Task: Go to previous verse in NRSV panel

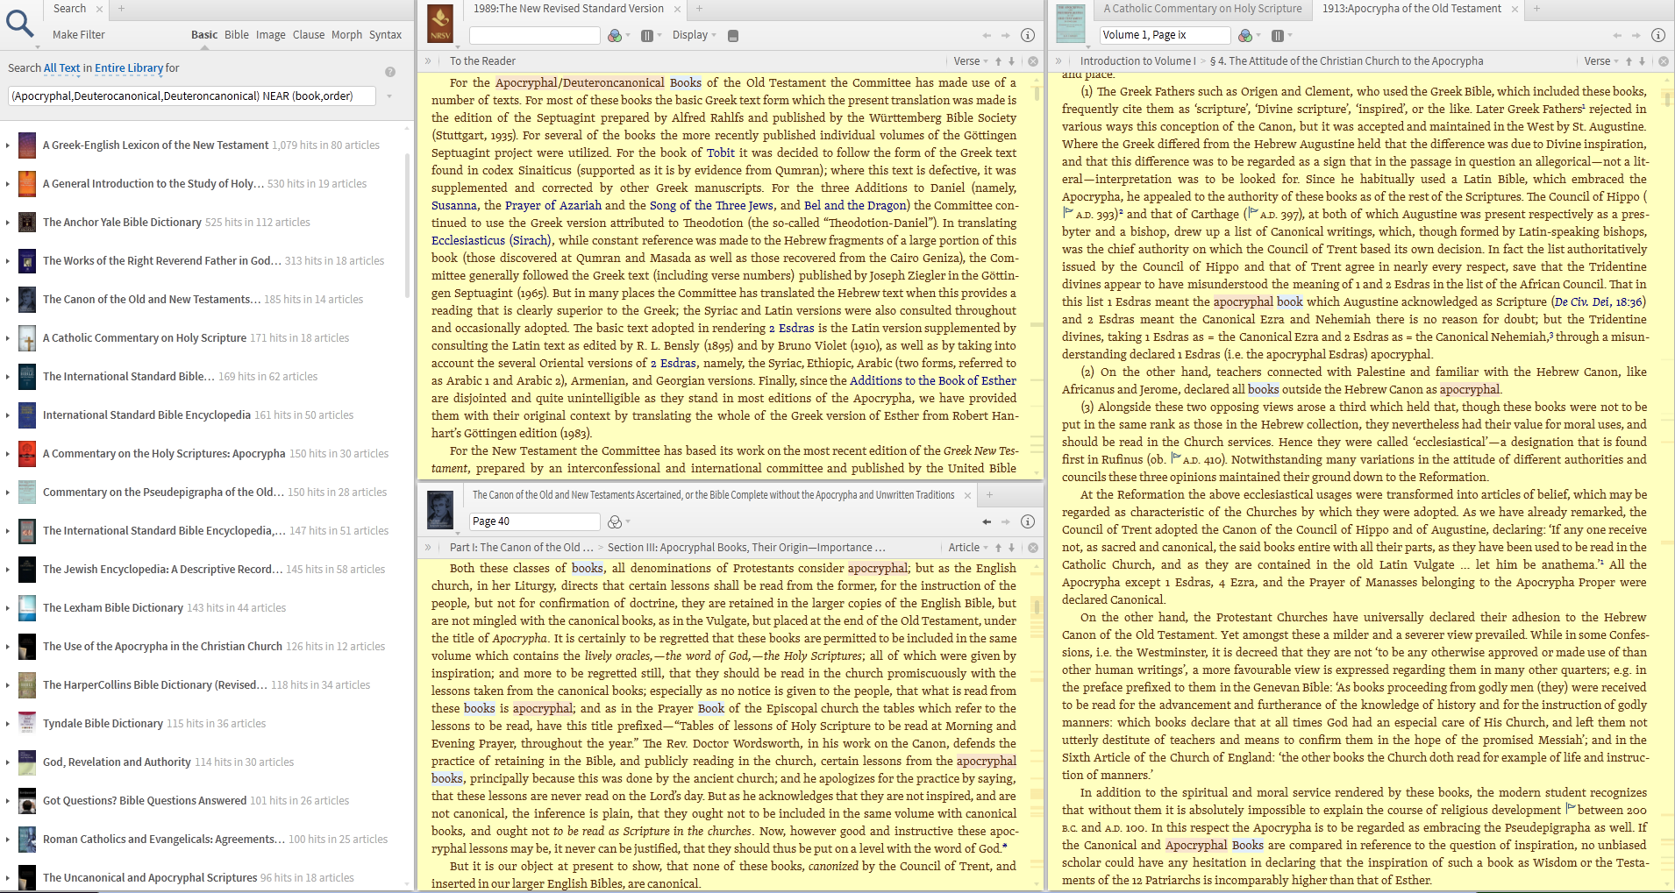Action: click(x=998, y=61)
